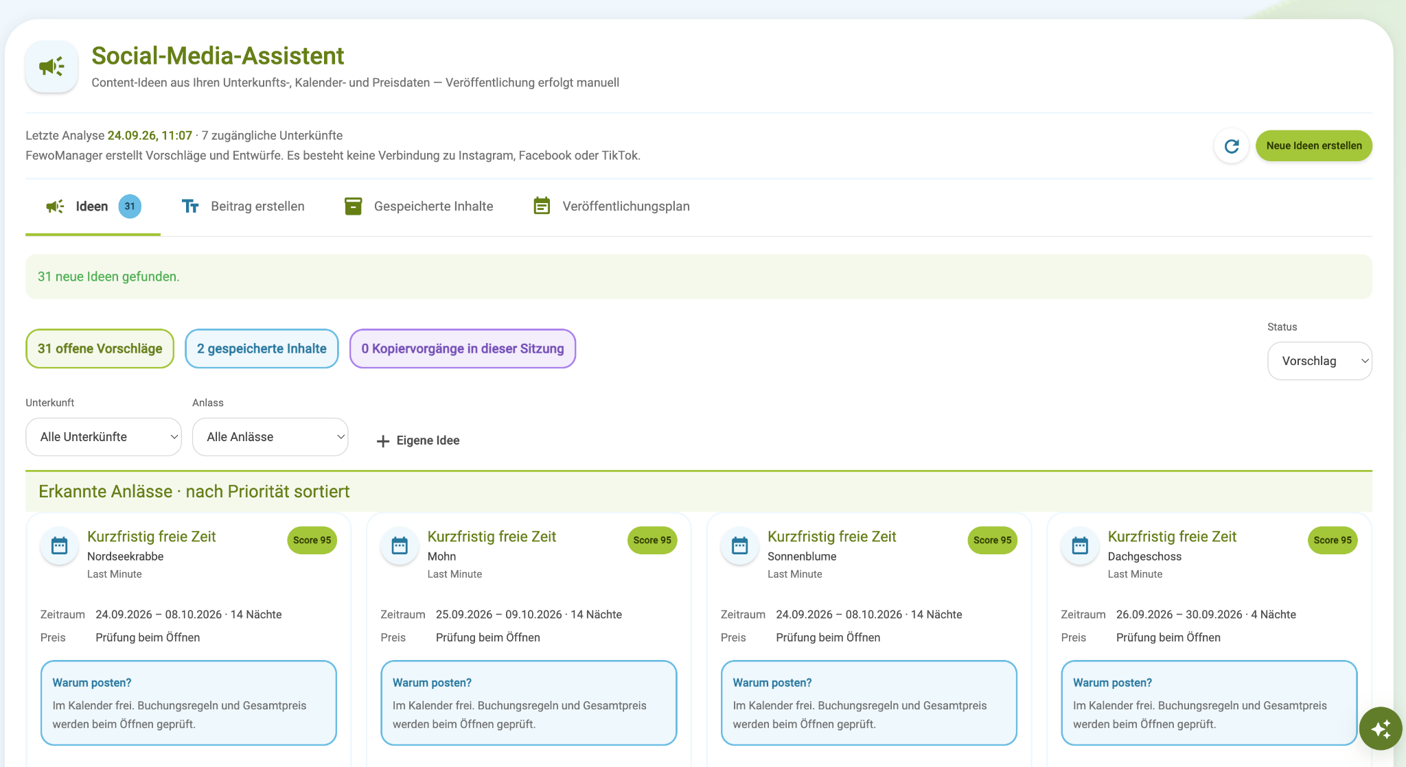Viewport: 1406px width, 767px height.
Task: Open the Alle Unterkünfte dropdown
Action: click(104, 437)
